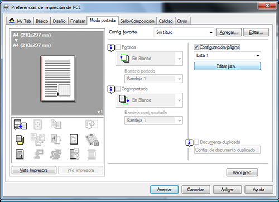Click the Aplicar button
The height and width of the screenshot is (202, 279).
[x=227, y=190]
